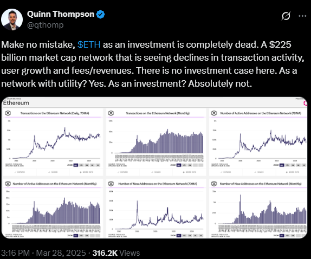Viewport: 311px width, 259px height.
Task: Select ALL zoom on Active Addresses 7DMA chart
Action: coord(282,165)
